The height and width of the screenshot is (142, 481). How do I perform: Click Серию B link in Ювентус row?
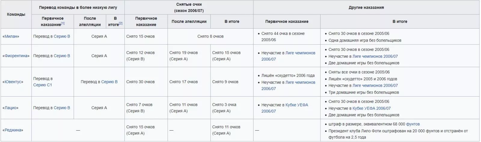point(109,82)
